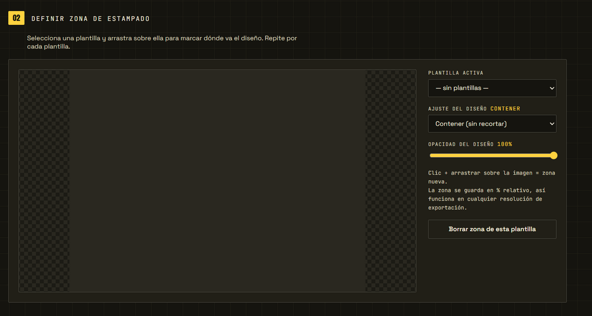The image size is (592, 316).
Task: Click the middle of the opacity slider track
Action: [492, 155]
